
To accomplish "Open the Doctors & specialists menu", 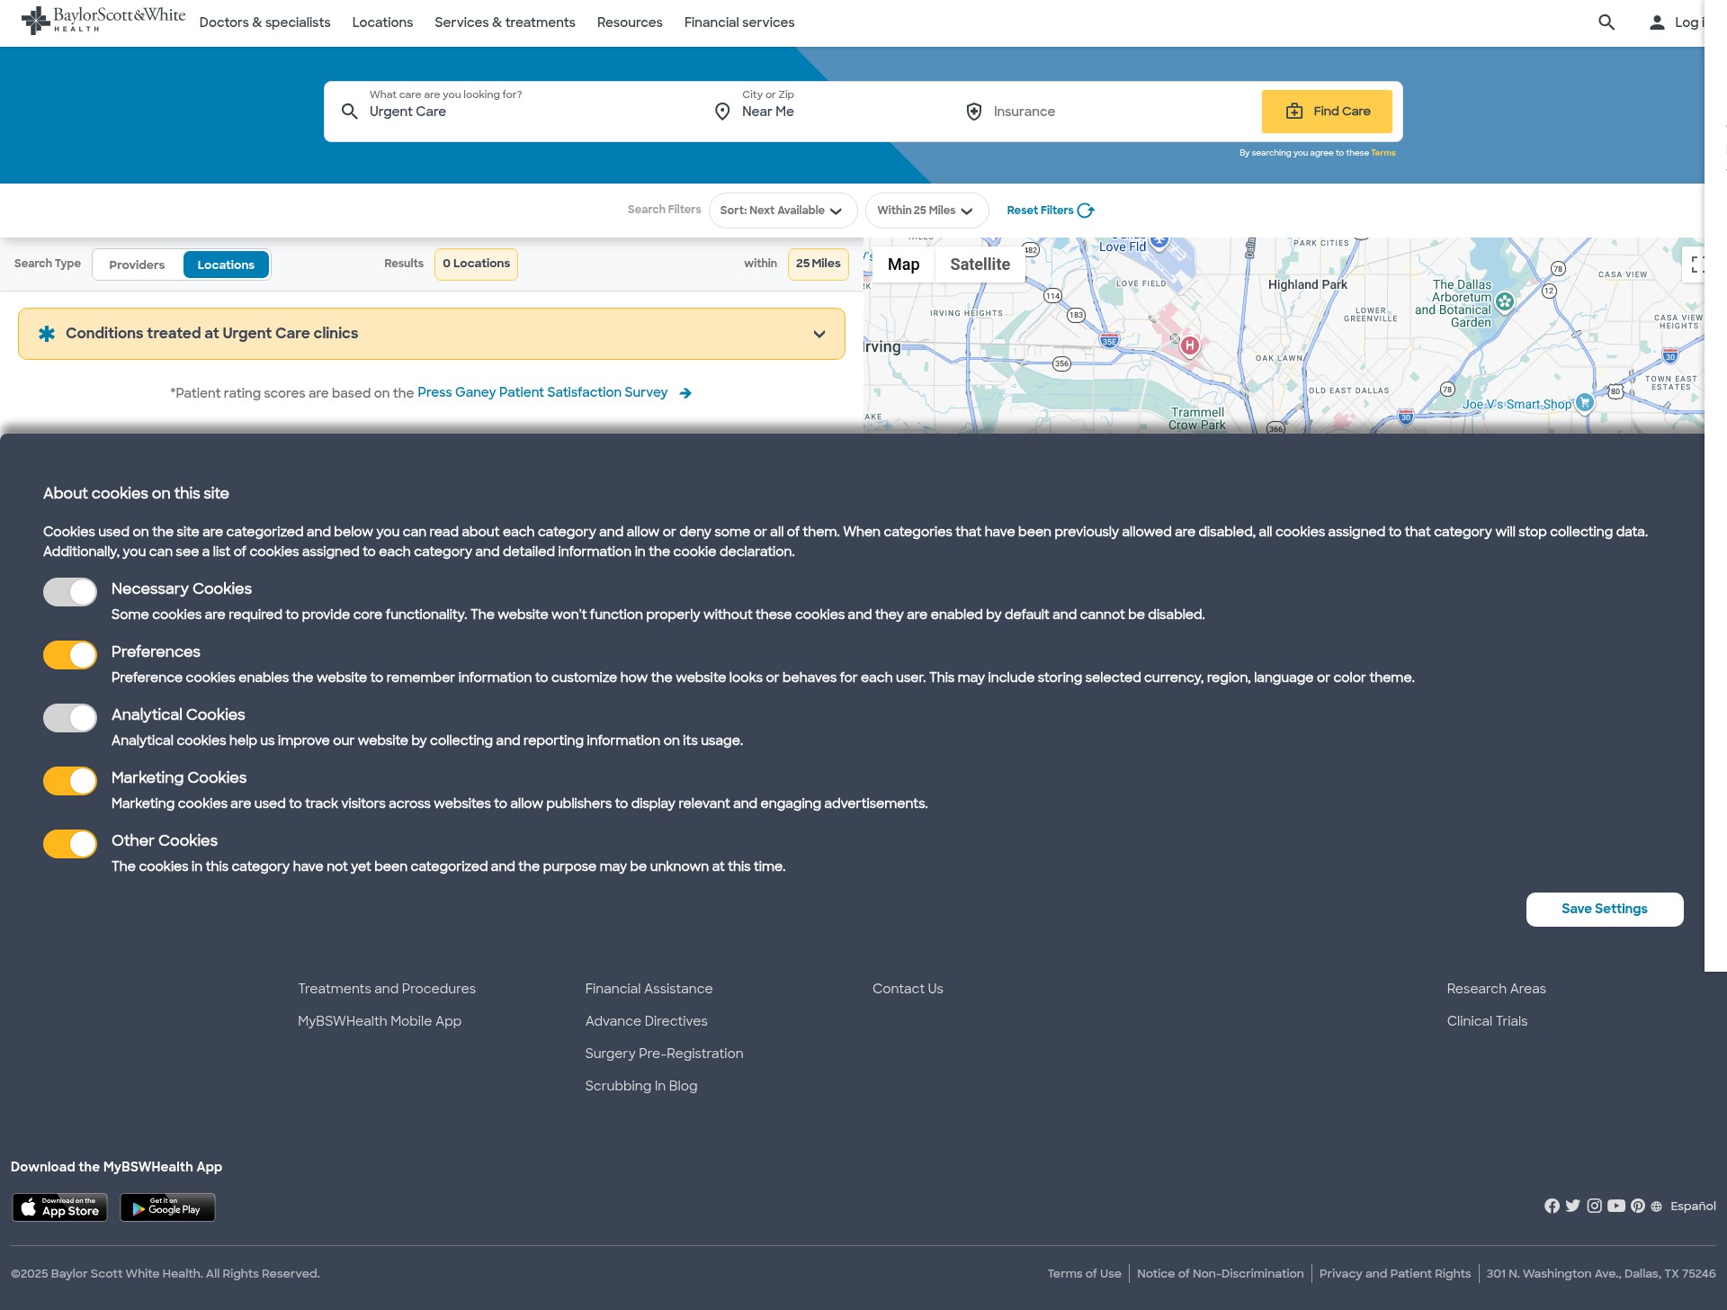I will (264, 22).
